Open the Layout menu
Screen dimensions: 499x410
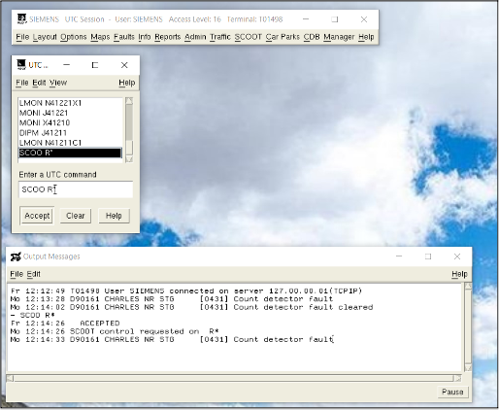45,37
